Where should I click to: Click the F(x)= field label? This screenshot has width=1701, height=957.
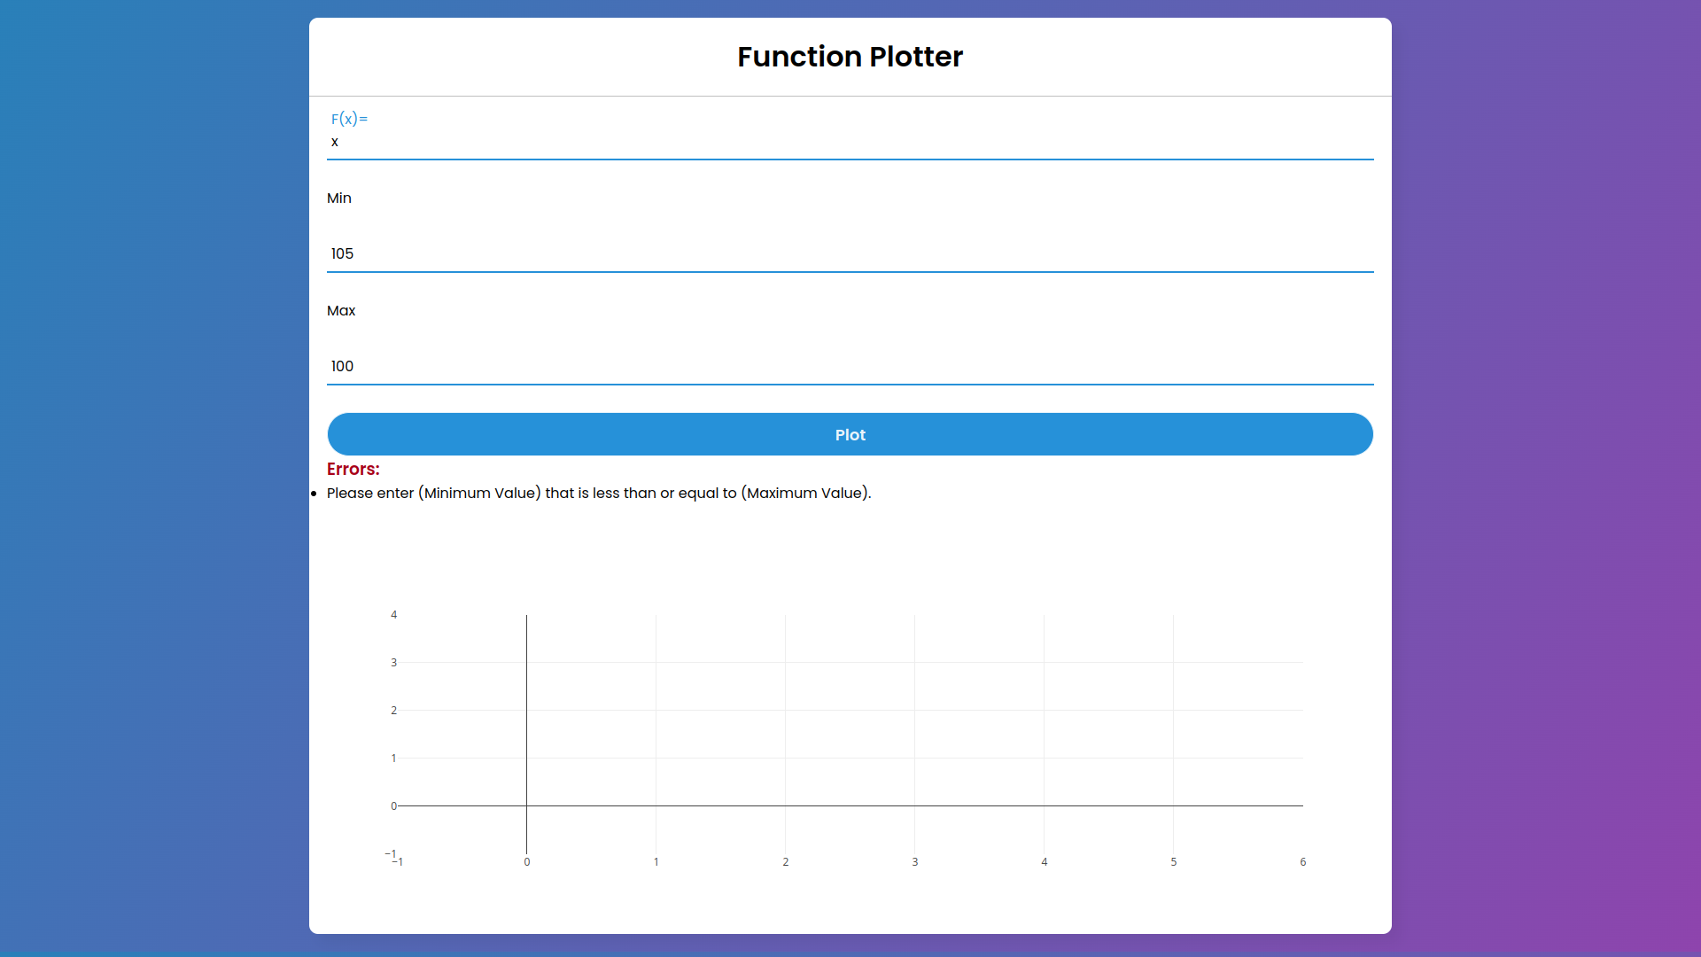point(349,119)
